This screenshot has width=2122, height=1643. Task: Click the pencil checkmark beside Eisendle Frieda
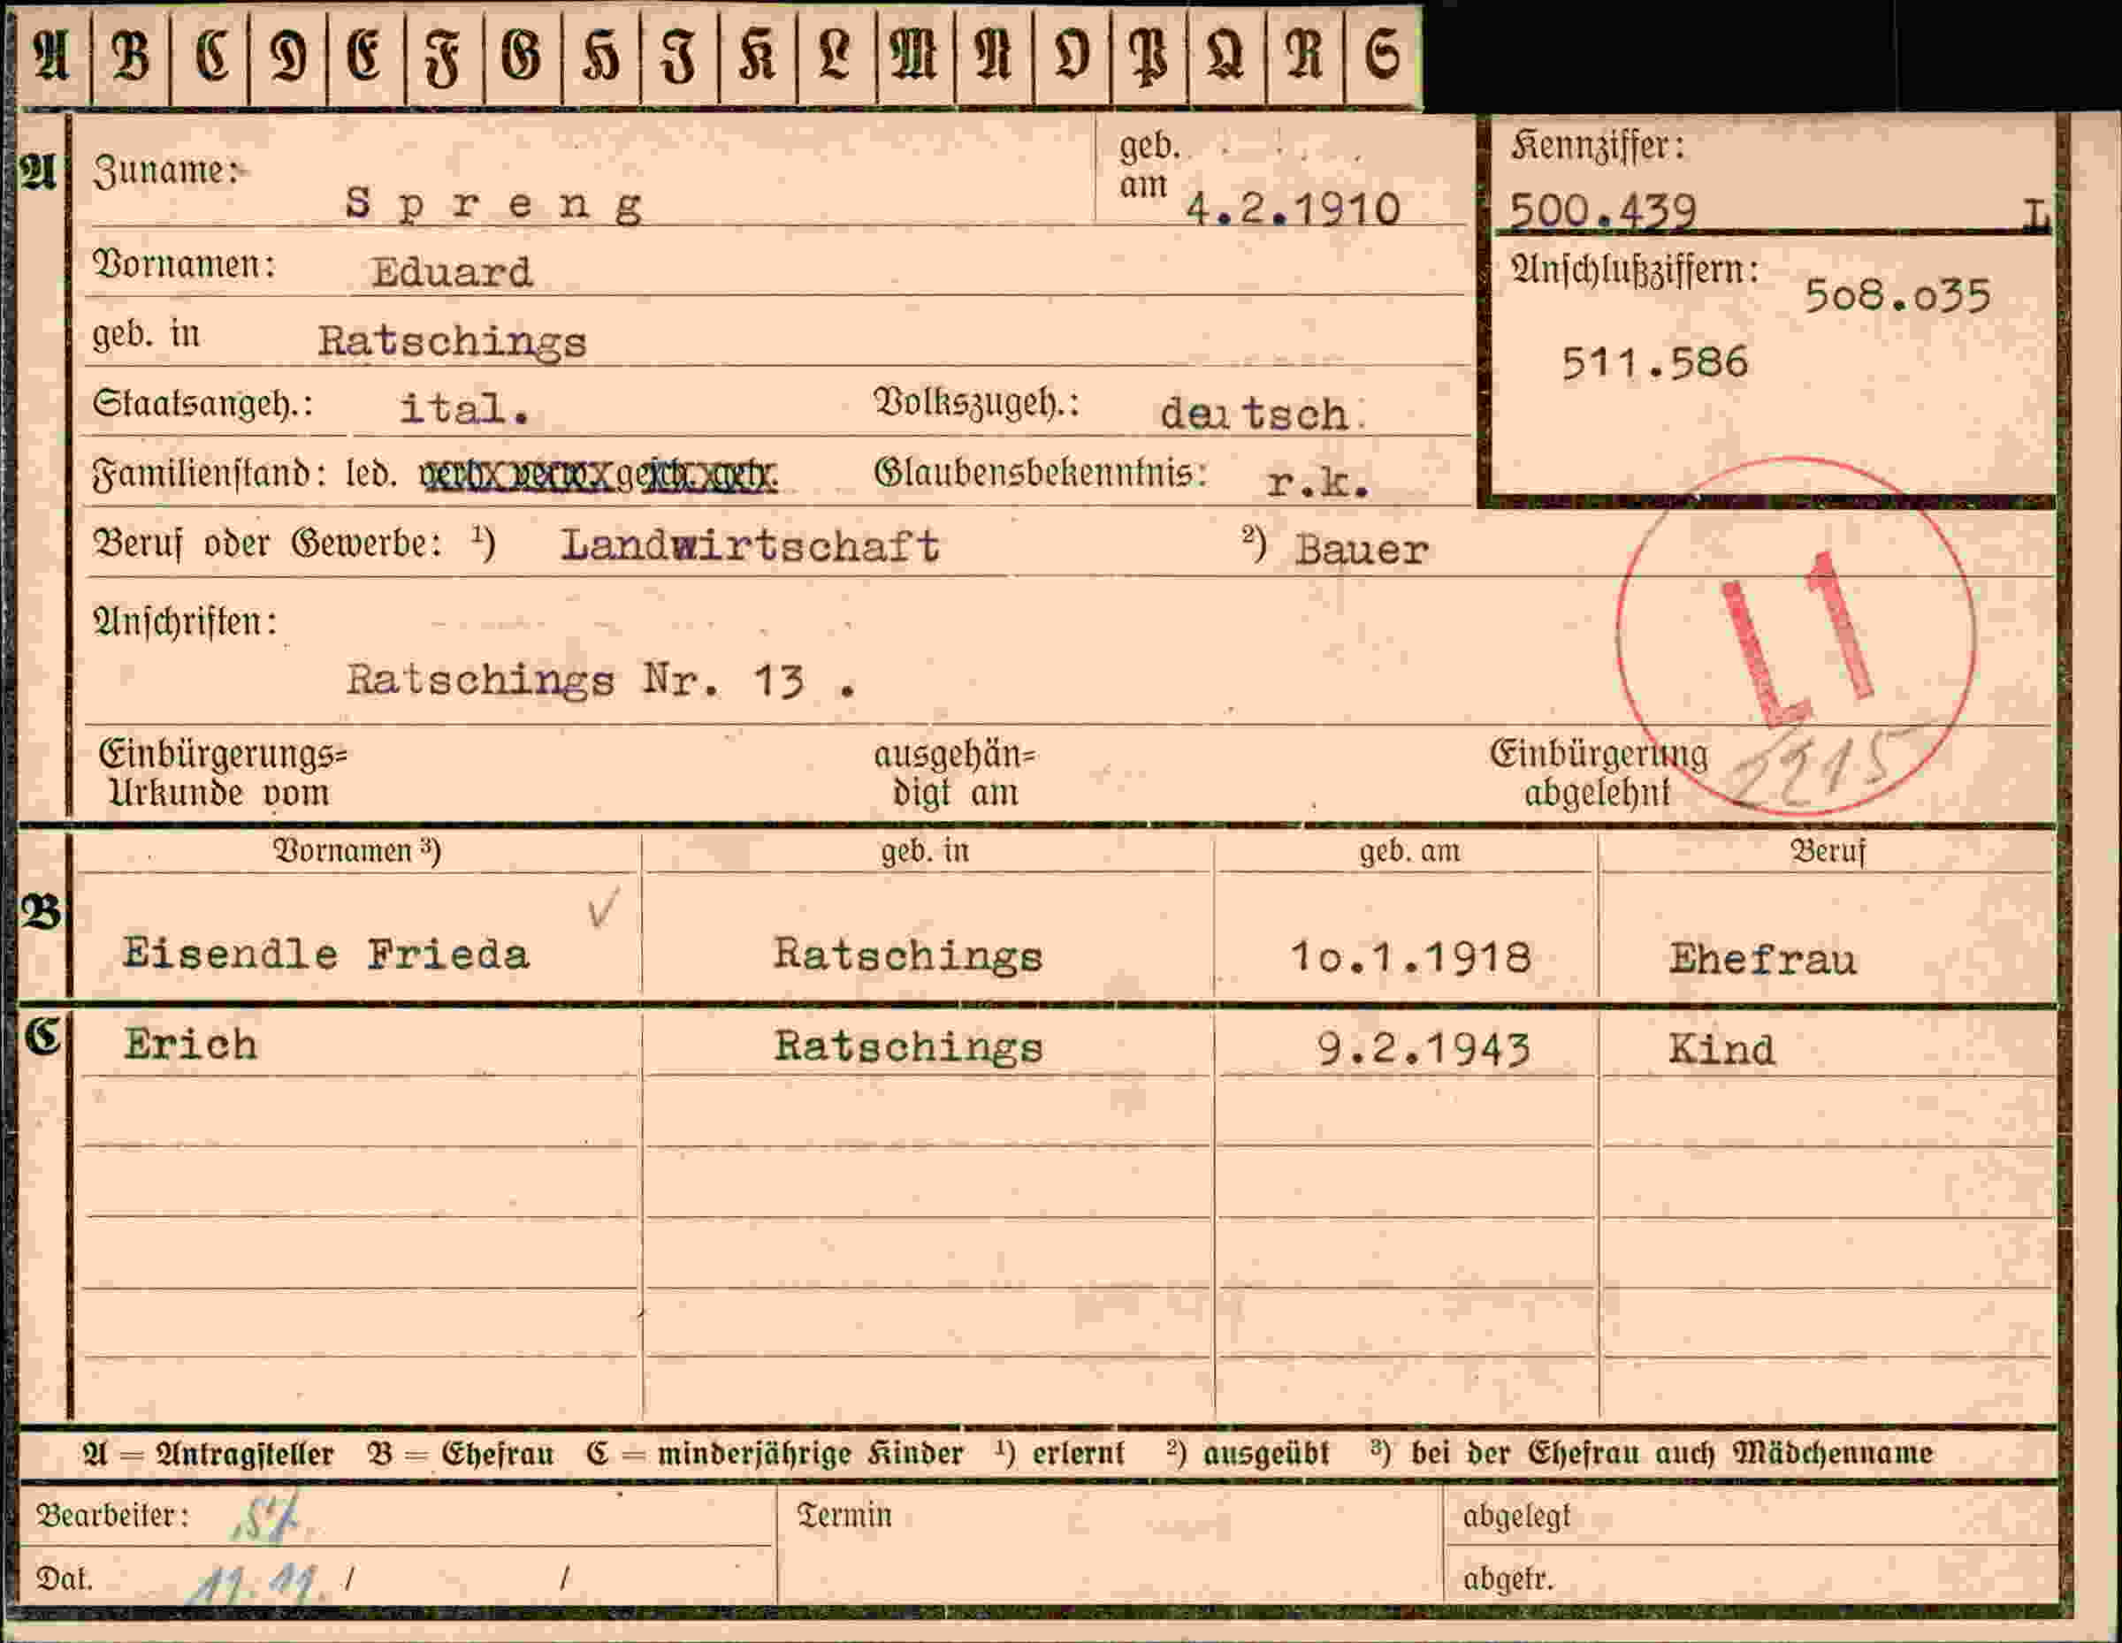(x=602, y=908)
